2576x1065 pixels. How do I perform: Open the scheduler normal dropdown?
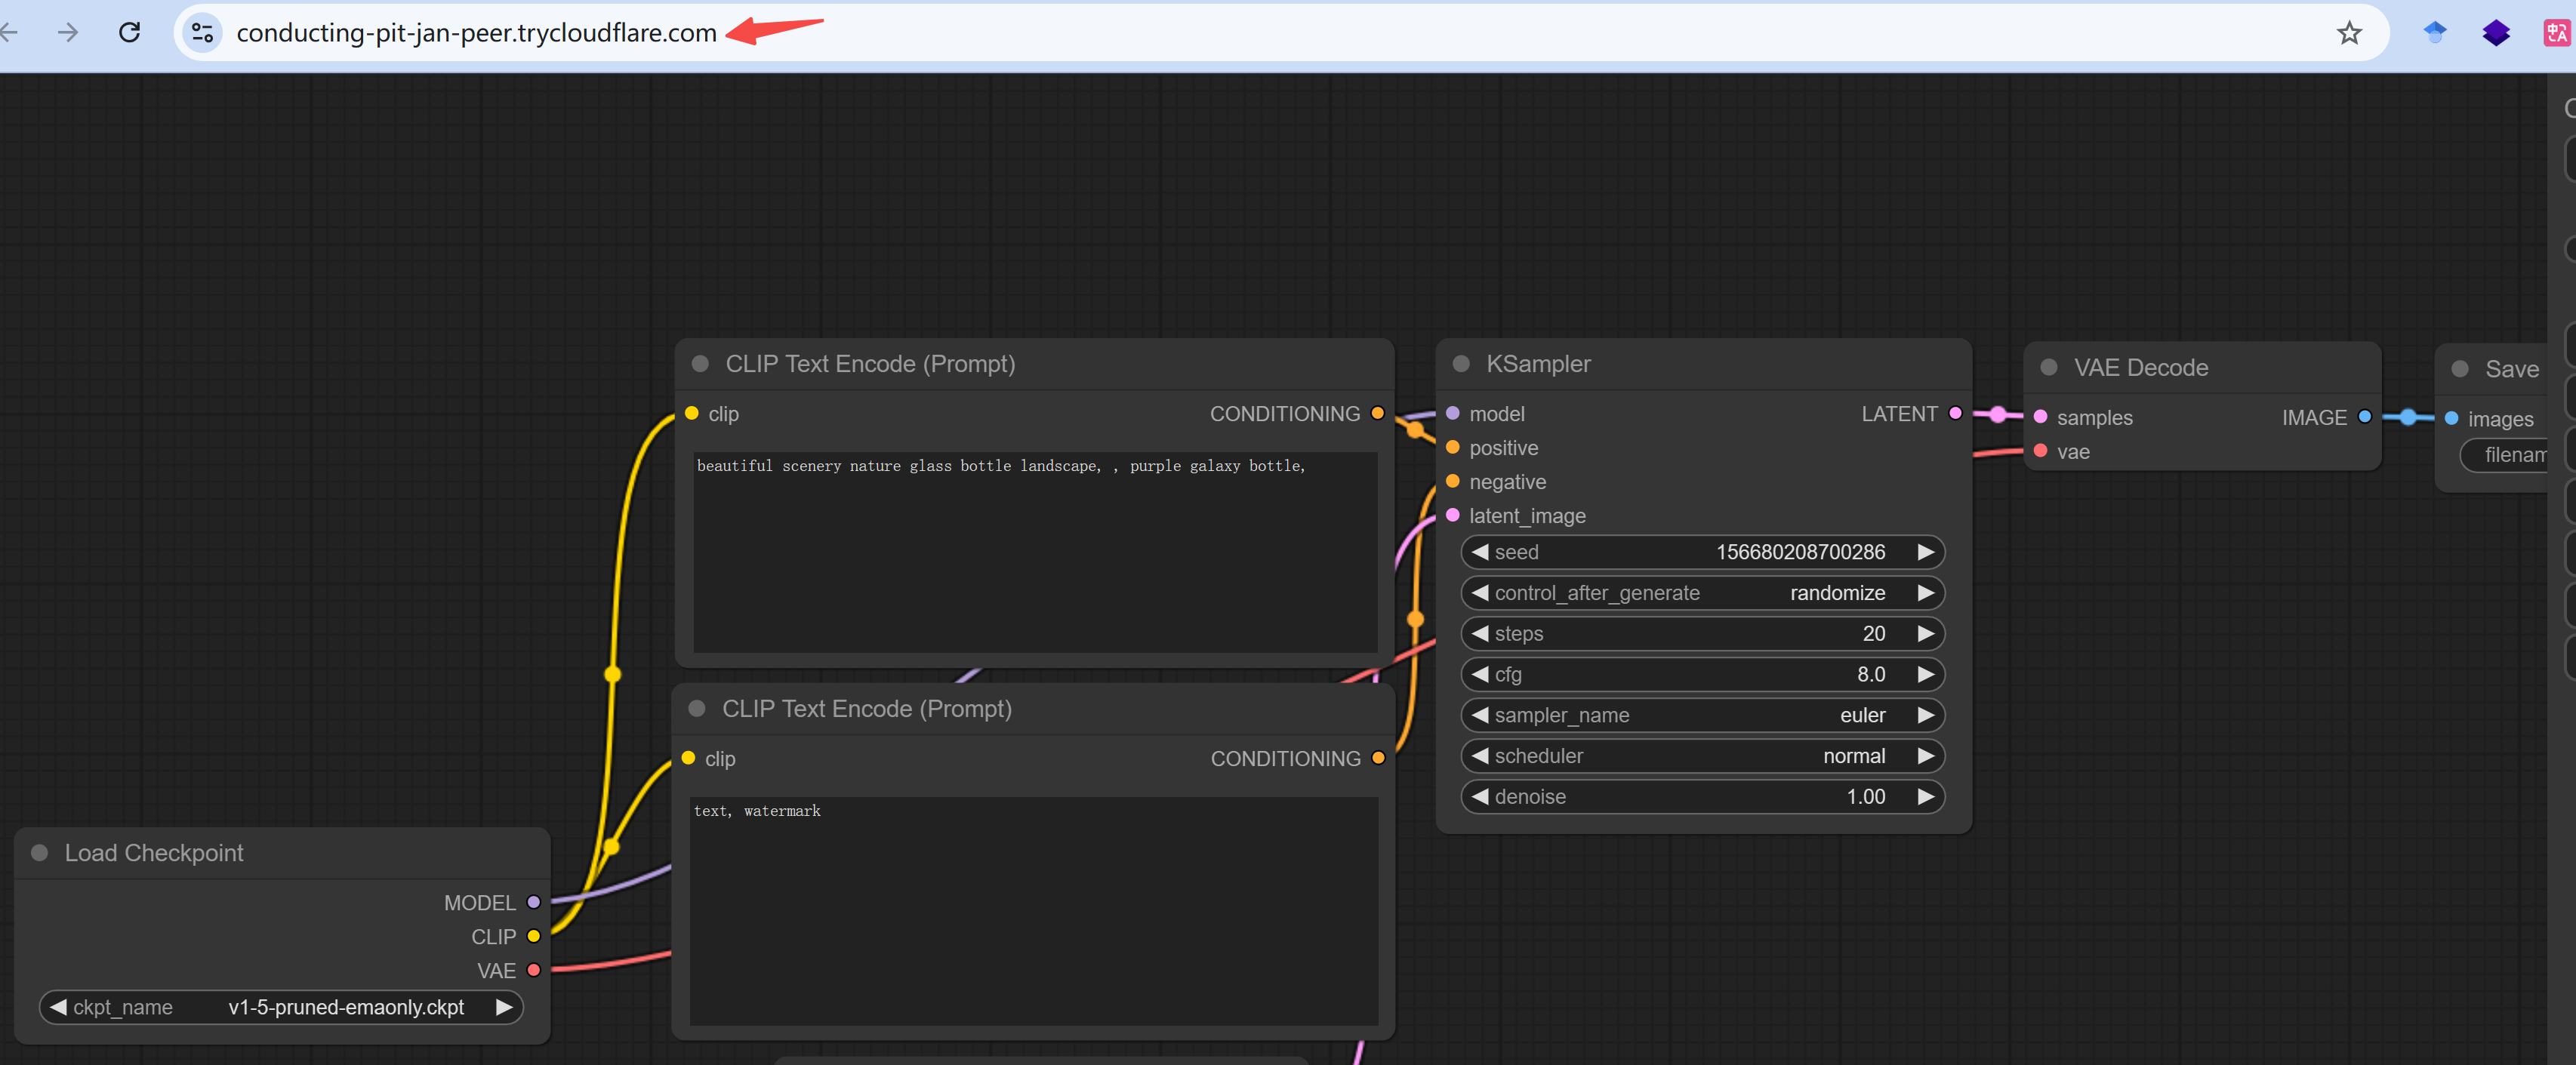click(x=1702, y=756)
